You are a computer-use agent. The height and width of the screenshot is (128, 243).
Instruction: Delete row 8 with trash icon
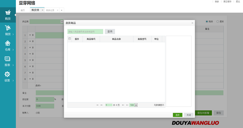point(33,79)
